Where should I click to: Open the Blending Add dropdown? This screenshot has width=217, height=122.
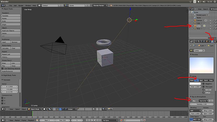tap(195, 110)
